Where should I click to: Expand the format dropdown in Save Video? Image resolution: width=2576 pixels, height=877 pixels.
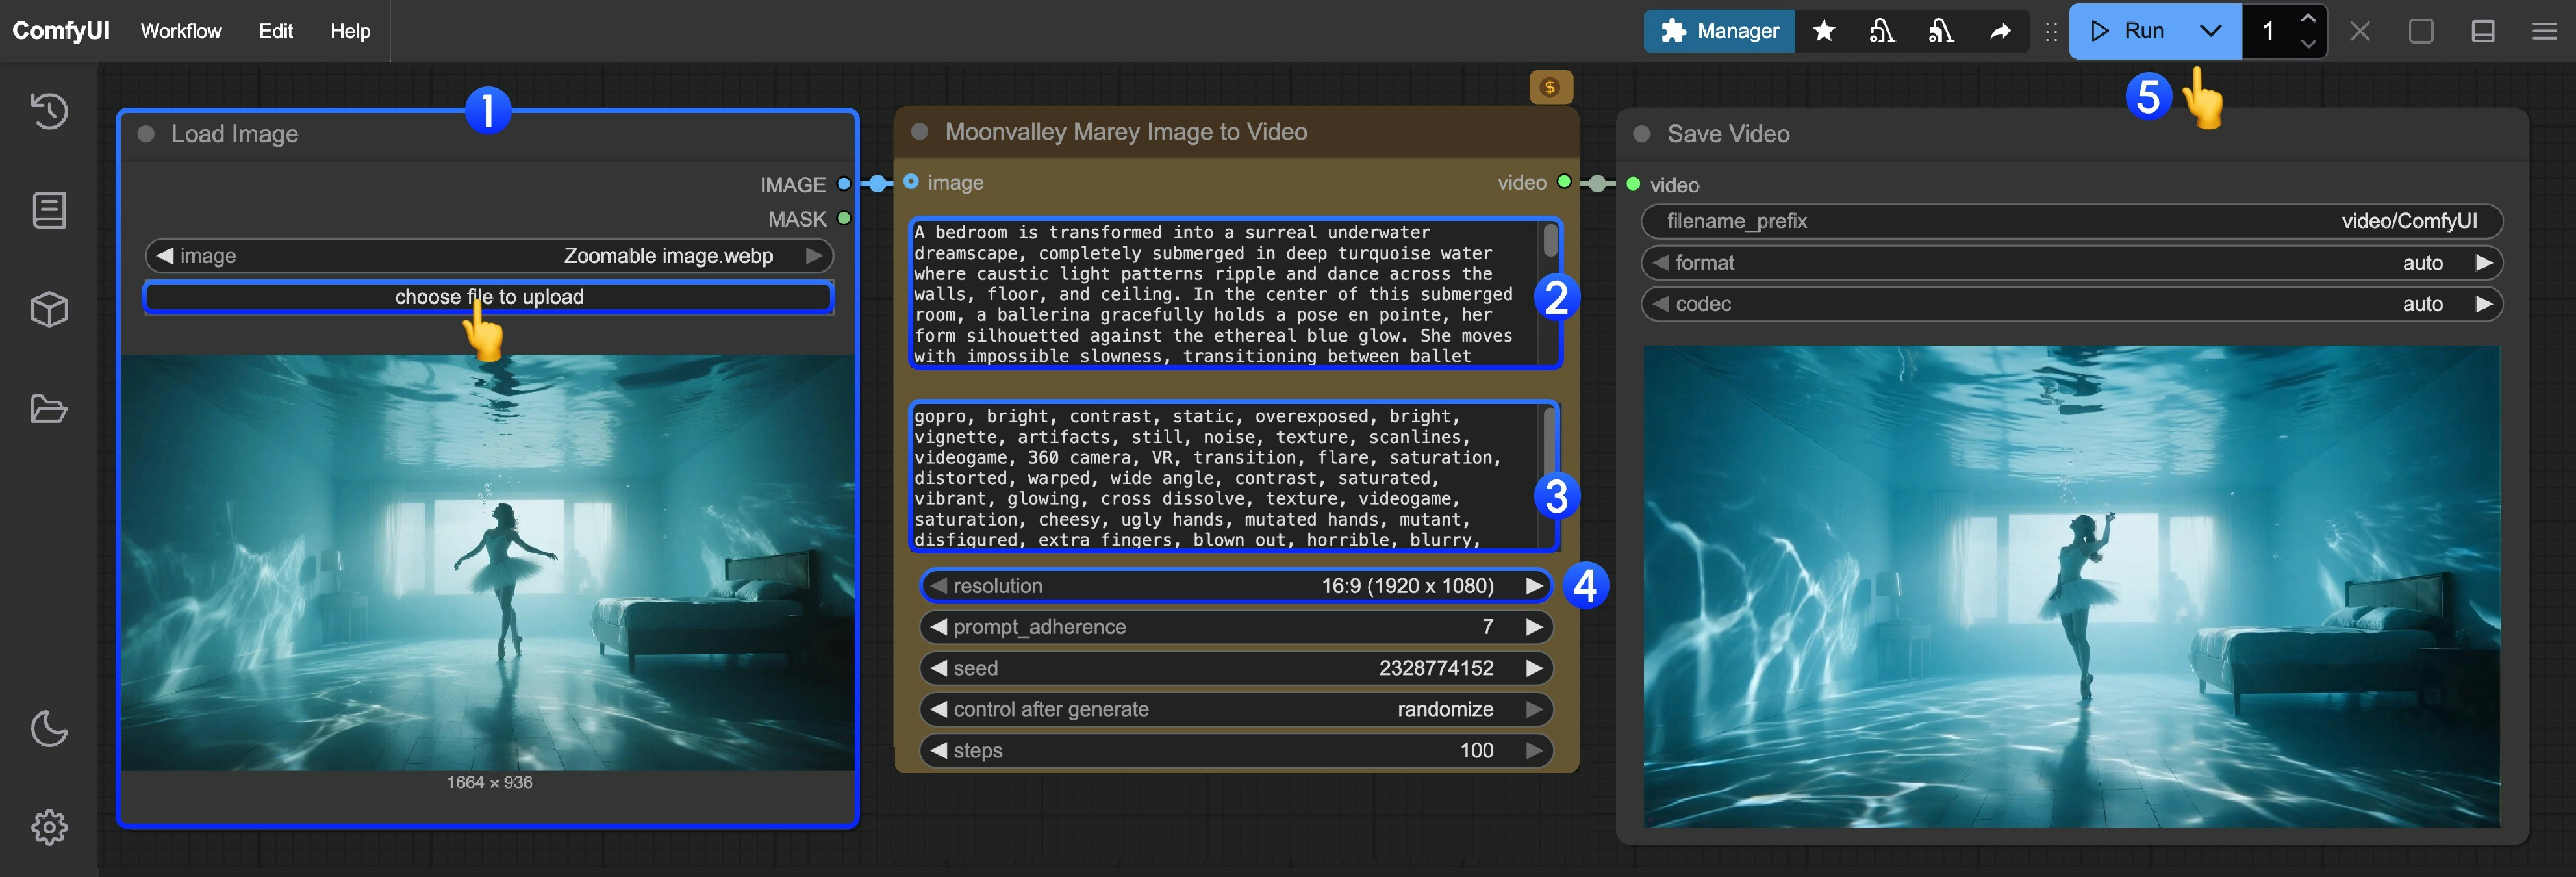2484,262
